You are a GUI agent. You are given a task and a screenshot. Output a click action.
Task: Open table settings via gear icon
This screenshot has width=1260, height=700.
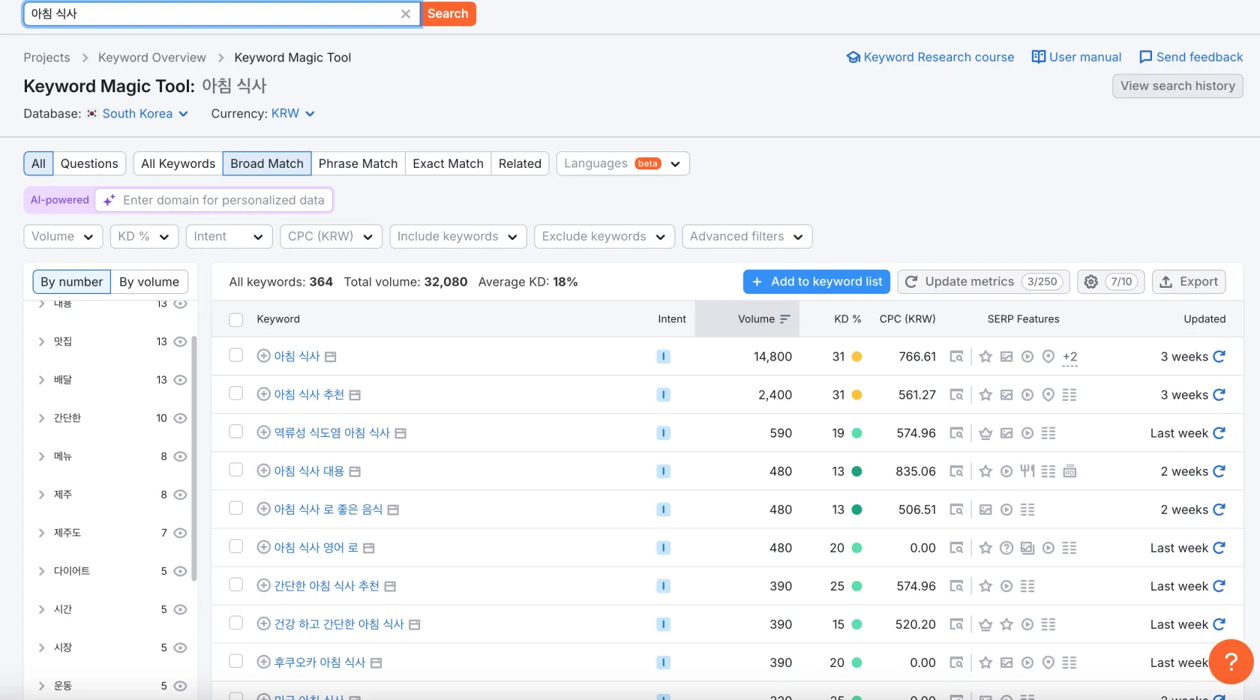1091,281
